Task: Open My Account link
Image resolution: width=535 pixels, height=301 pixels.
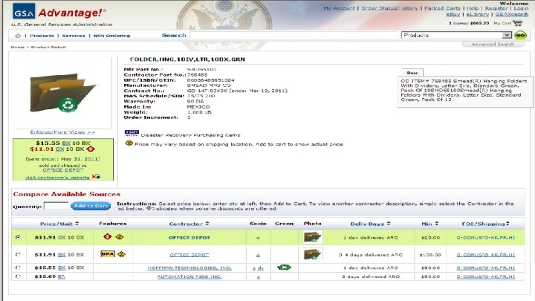Action: (x=339, y=8)
